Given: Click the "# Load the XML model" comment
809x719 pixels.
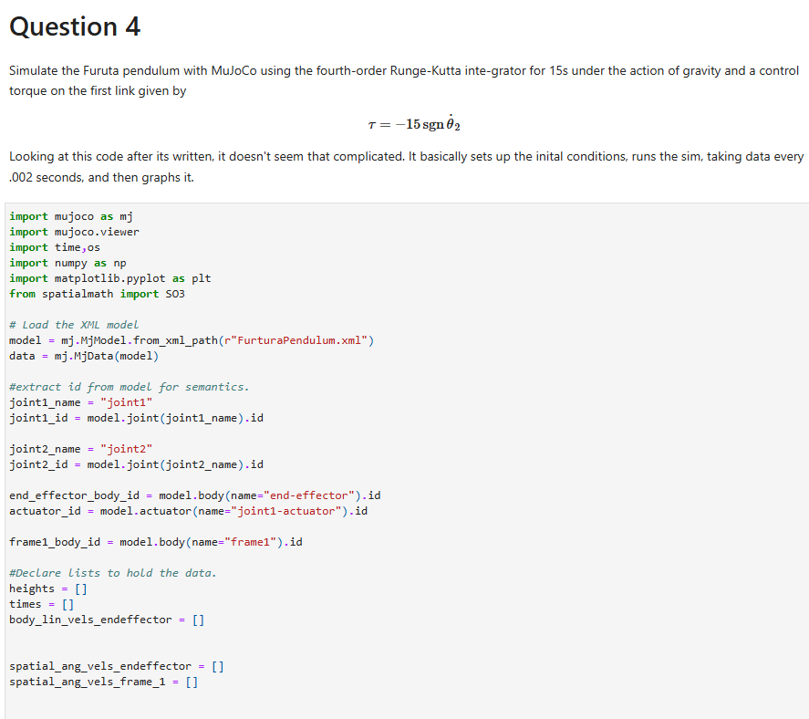Looking at the screenshot, I should [x=74, y=325].
